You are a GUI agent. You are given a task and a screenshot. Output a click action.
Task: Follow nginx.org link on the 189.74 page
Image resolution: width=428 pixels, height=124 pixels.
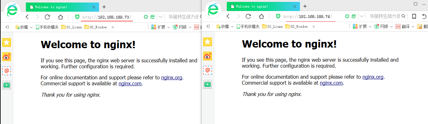tap(373, 77)
